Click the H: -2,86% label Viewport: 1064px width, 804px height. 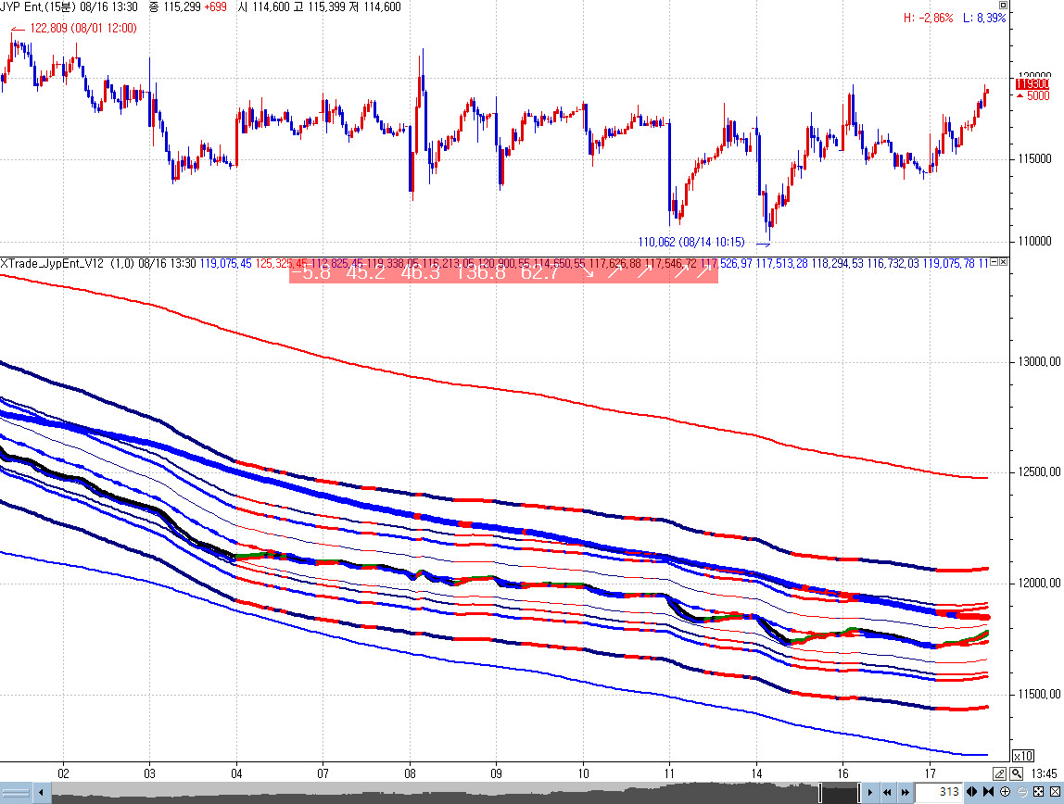click(x=929, y=19)
